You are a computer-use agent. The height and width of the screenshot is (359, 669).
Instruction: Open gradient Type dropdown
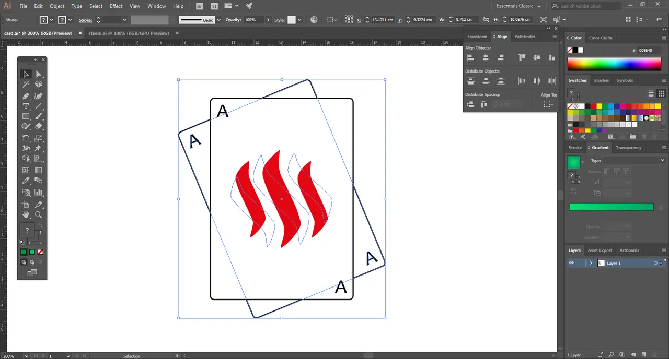click(x=633, y=161)
